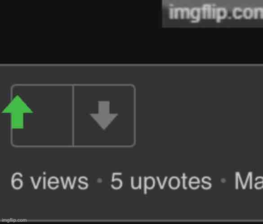
Task: Click the dot separator after "5 upvotes"
Action: pos(223,180)
